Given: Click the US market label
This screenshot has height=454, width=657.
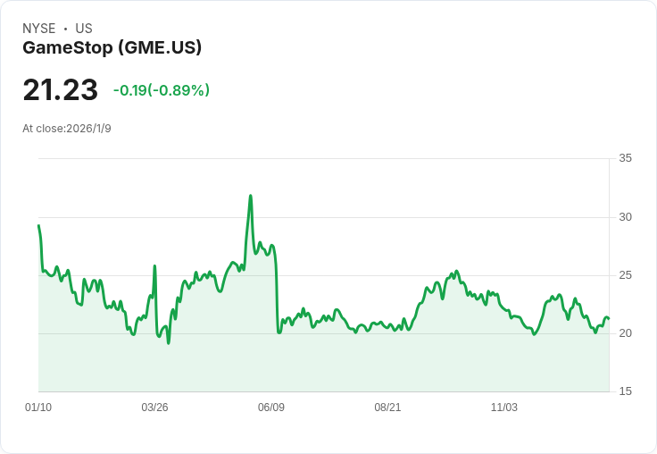Looking at the screenshot, I should (x=84, y=29).
